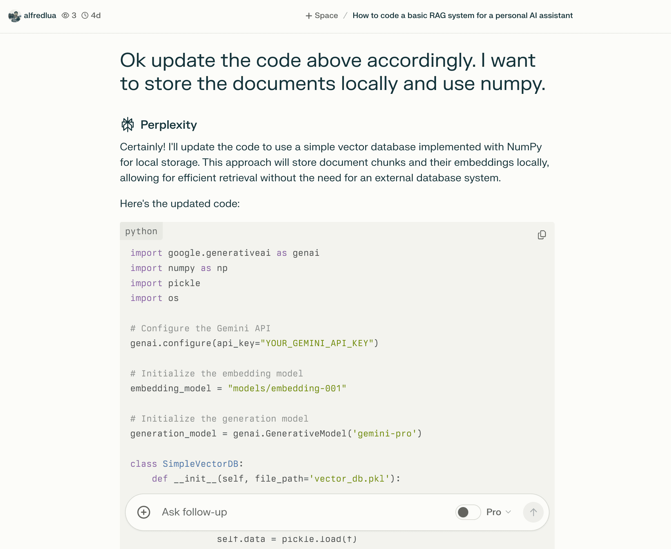Viewport: 671px width, 549px height.
Task: Click the alfredlua username link
Action: point(40,15)
